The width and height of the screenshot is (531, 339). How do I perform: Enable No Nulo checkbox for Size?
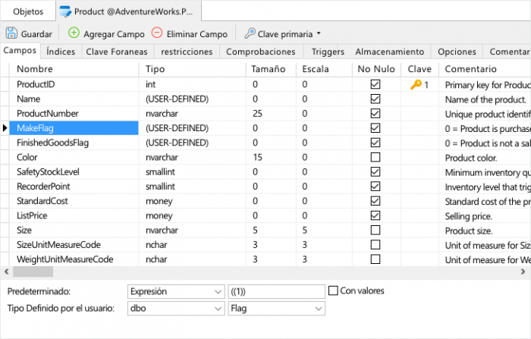coord(375,230)
